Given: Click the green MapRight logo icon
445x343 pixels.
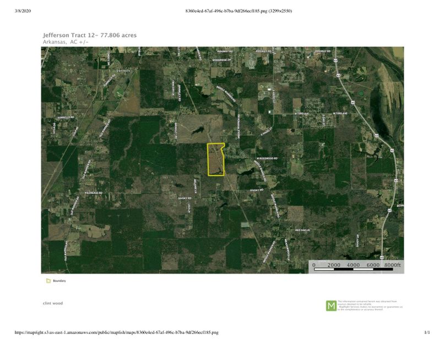Looking at the screenshot, I should point(331,306).
